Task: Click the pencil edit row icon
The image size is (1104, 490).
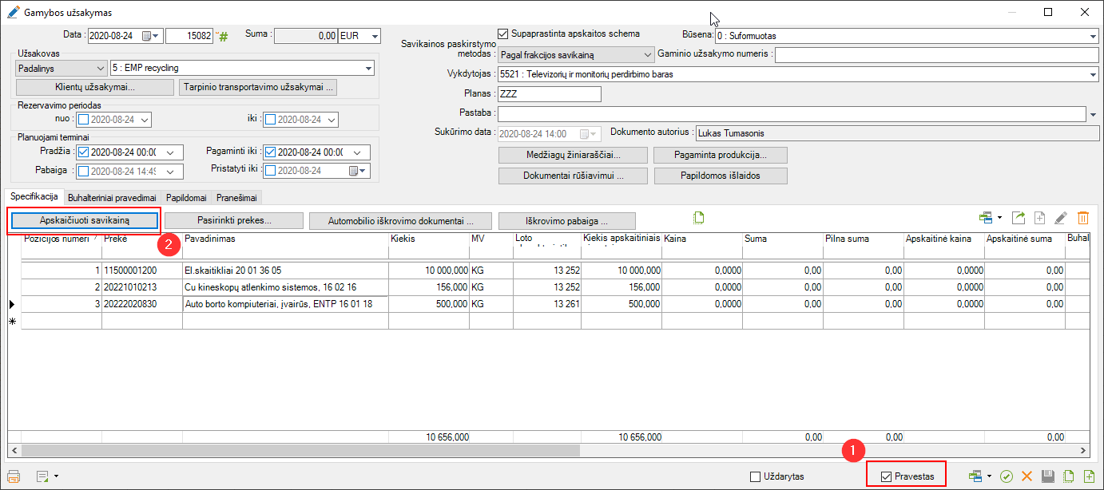Action: click(x=1061, y=218)
